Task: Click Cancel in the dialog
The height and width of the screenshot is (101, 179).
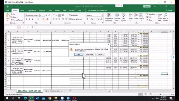Action: pos(100,54)
